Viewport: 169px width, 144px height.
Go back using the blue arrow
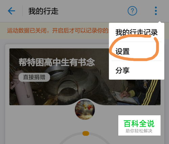pyautogui.click(x=11, y=11)
